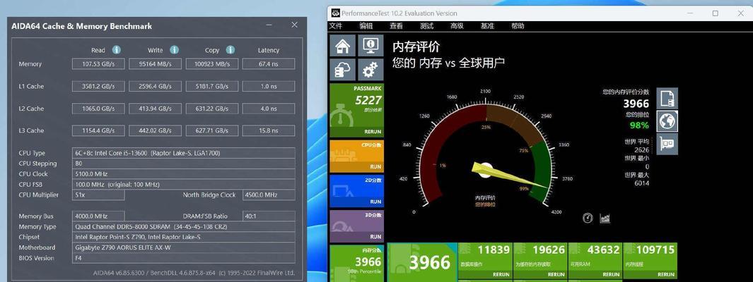The width and height of the screenshot is (753, 282).
Task: Click the Memory Bus 4000.0 MHz field
Action: tap(98, 216)
